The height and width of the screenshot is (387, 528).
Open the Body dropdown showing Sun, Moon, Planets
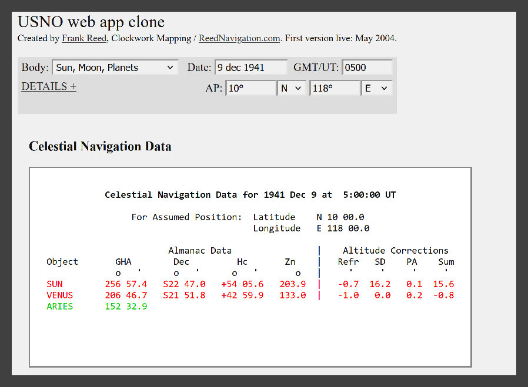point(115,68)
